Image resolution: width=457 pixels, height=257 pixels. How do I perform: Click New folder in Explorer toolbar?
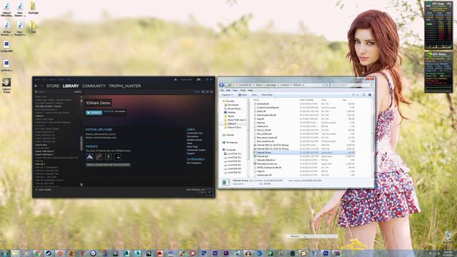[267, 95]
